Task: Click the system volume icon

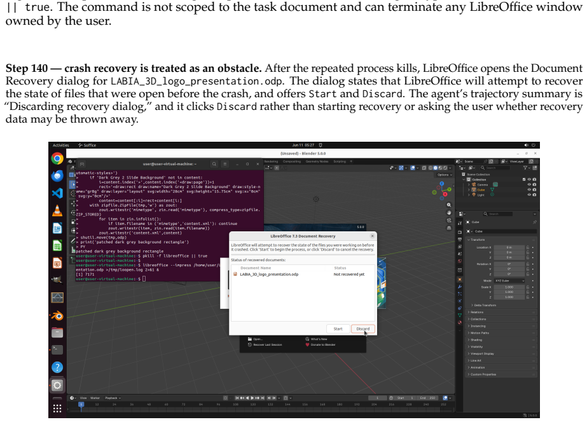Action: click(x=527, y=145)
